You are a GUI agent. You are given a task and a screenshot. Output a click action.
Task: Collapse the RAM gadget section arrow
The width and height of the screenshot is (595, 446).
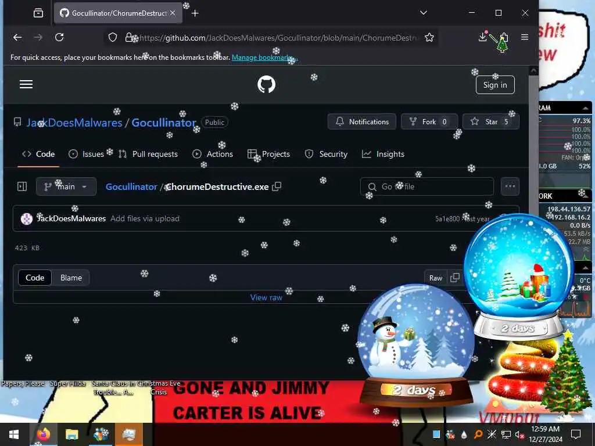point(586,109)
